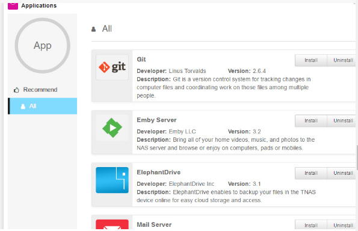
Task: Click developer name ElephantDrive Inc
Action: pos(191,184)
